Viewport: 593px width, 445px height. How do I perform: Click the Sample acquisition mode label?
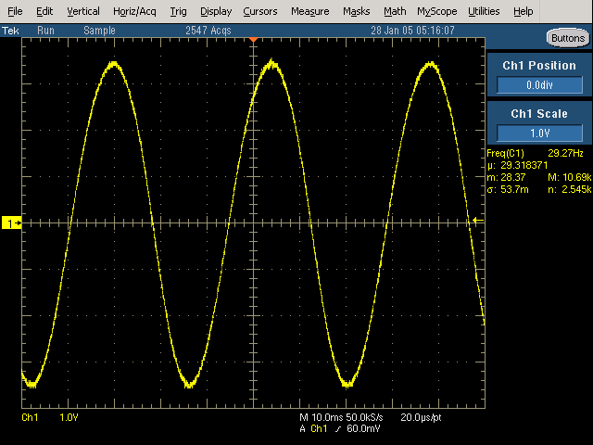point(99,31)
